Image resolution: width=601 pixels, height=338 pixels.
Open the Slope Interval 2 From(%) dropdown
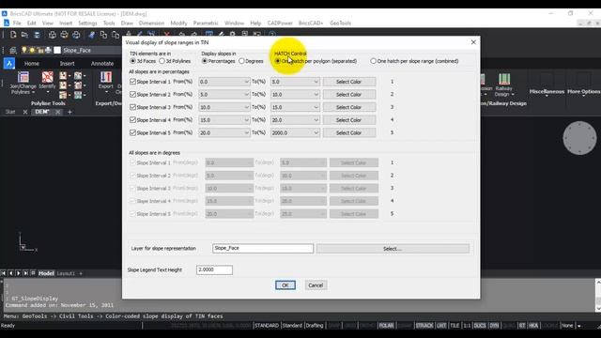224,94
